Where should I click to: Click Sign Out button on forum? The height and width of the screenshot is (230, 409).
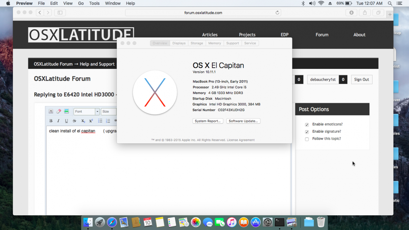[362, 79]
